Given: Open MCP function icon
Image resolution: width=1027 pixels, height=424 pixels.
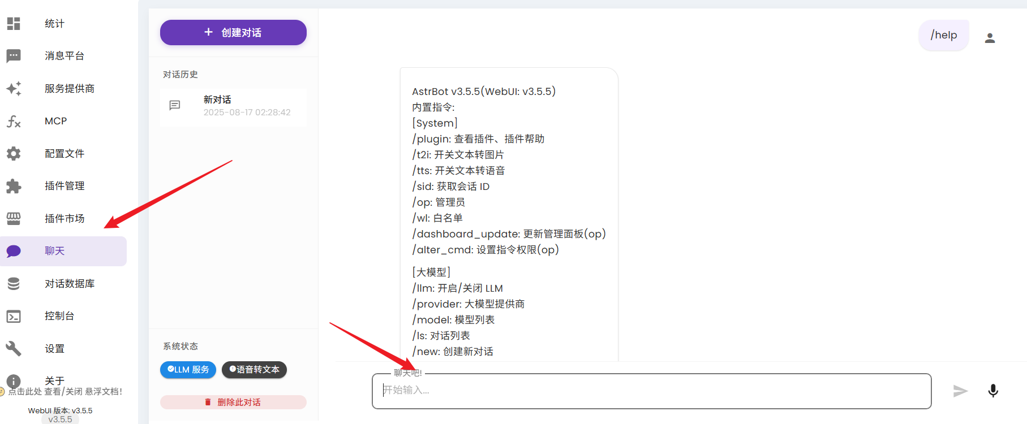Looking at the screenshot, I should click(14, 121).
